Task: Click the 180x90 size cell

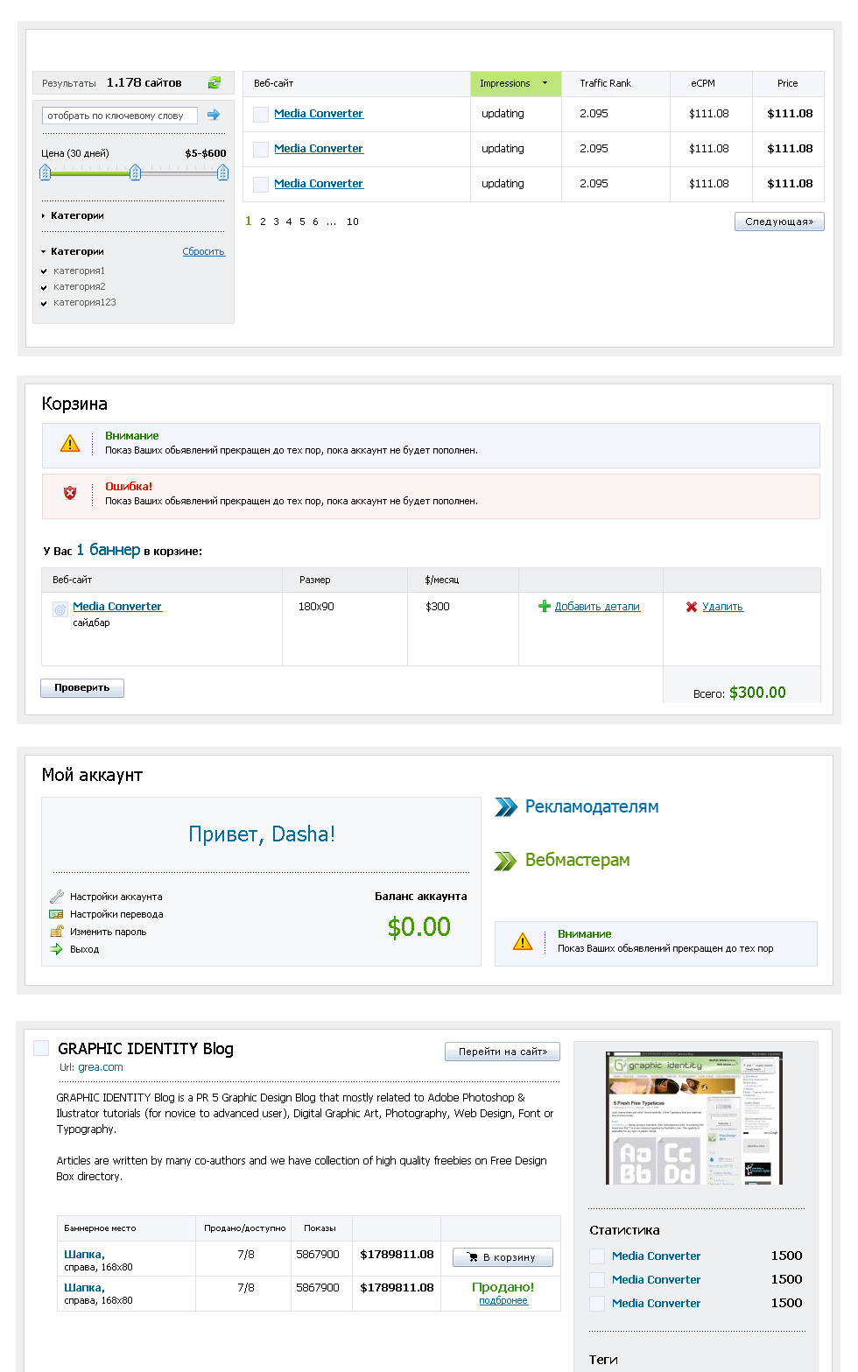Action: [x=316, y=606]
